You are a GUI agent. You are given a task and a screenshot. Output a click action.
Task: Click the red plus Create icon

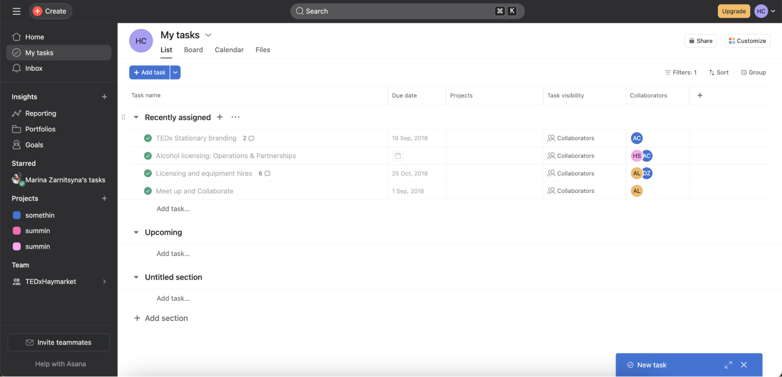pyautogui.click(x=38, y=11)
